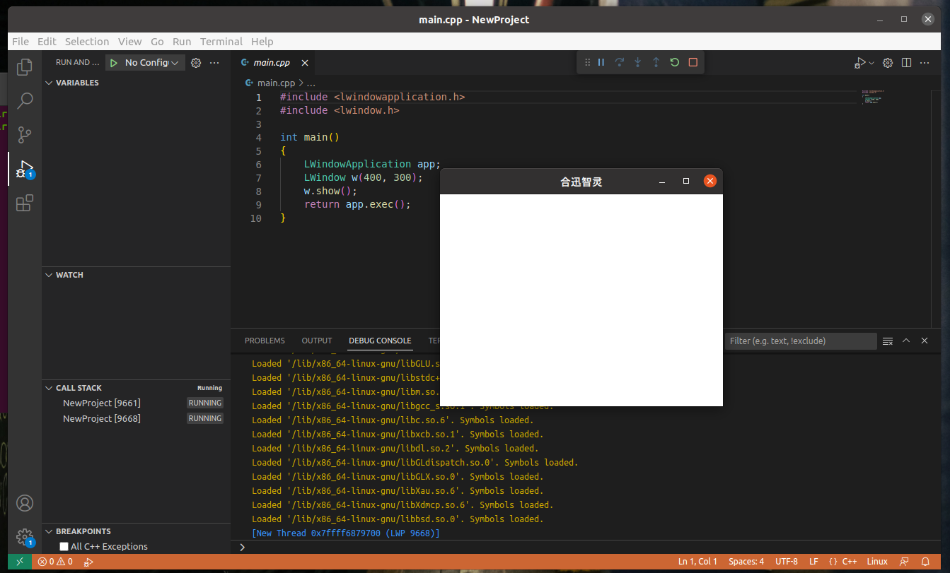Open the Selection menu
Screen dimensions: 950x573
pyautogui.click(x=87, y=42)
